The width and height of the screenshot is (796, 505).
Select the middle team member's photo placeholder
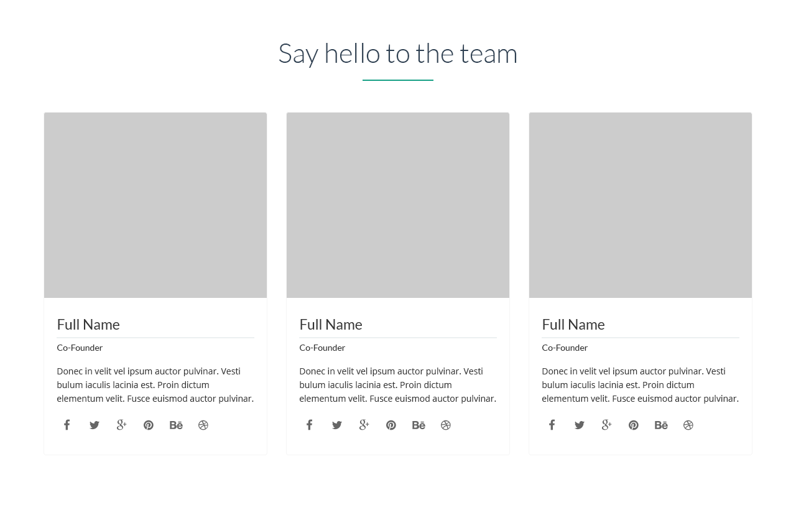398,205
